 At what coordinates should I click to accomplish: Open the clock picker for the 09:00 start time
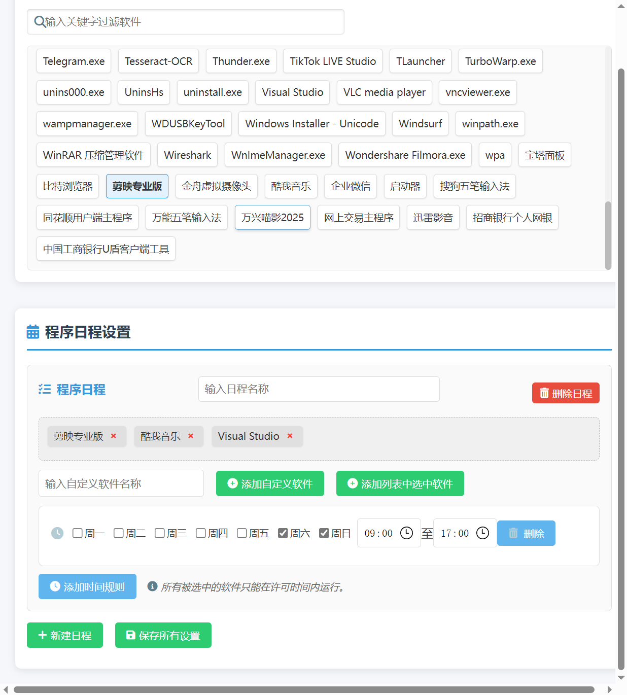tap(406, 533)
